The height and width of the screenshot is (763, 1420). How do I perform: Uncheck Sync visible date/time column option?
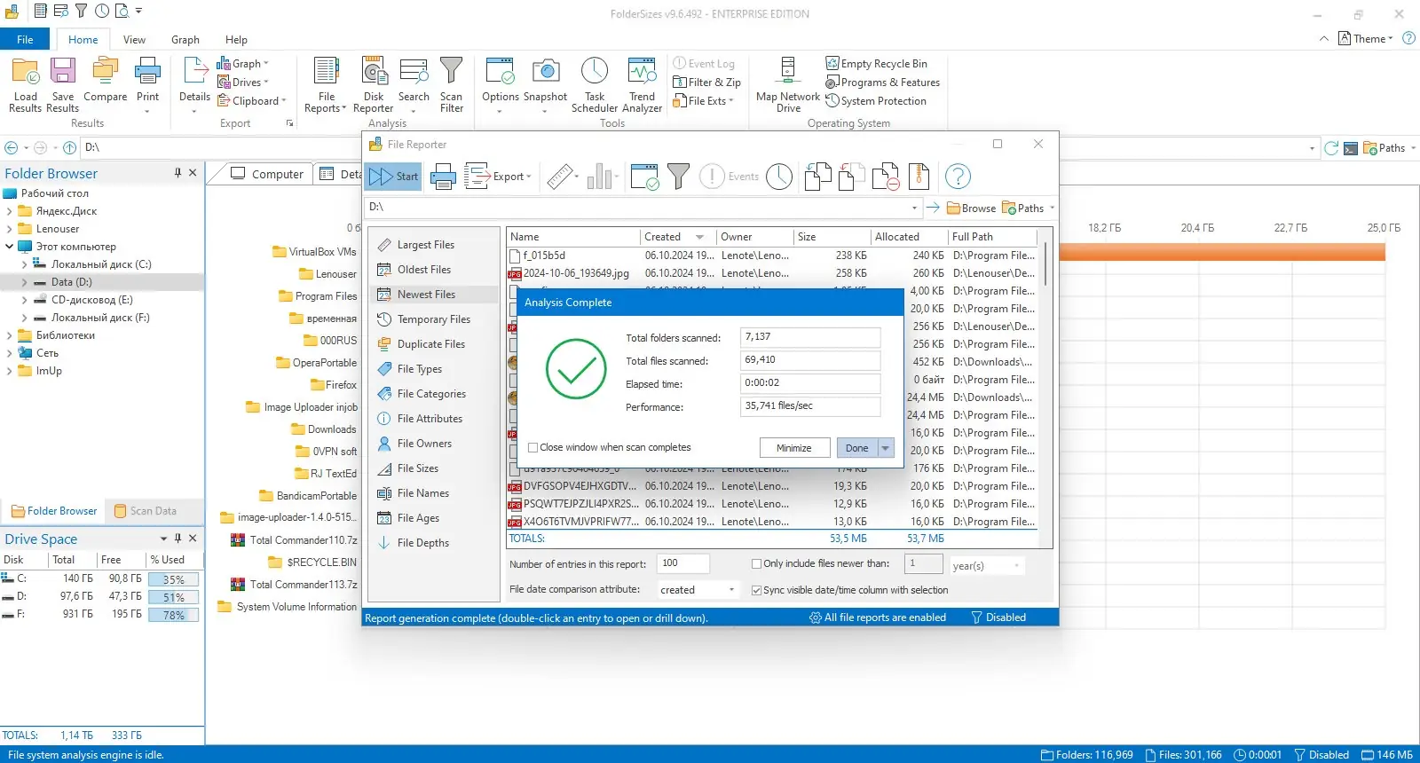point(757,591)
